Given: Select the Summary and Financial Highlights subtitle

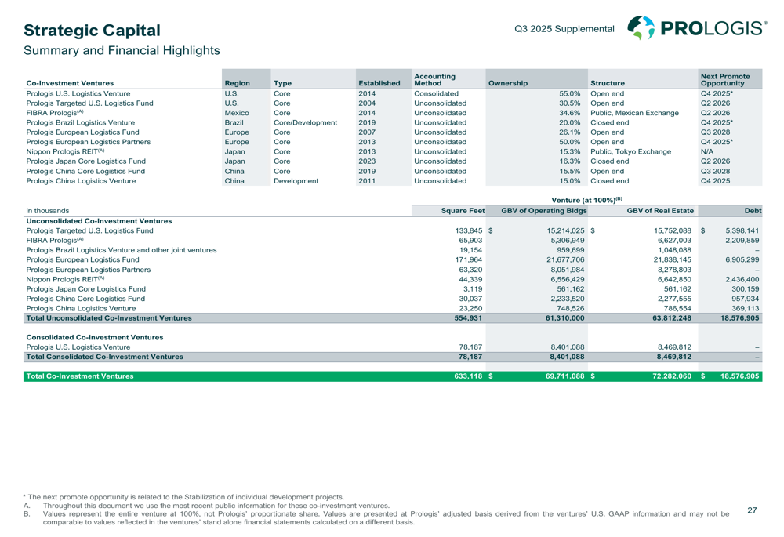Looking at the screenshot, I should 122,51.
